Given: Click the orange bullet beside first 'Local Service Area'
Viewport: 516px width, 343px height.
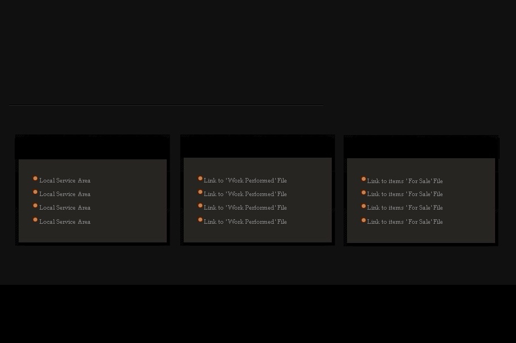Looking at the screenshot, I should tap(35, 179).
